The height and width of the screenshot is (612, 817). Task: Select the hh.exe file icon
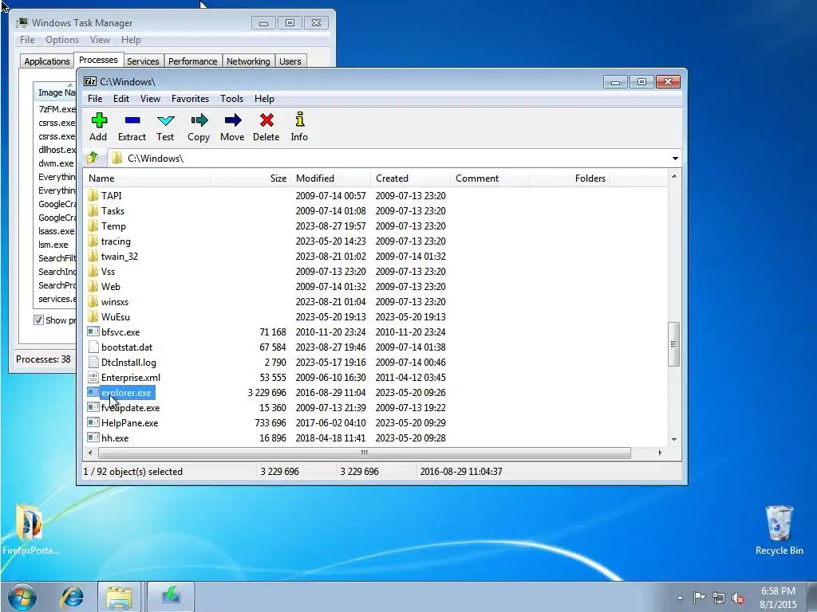[93, 437]
